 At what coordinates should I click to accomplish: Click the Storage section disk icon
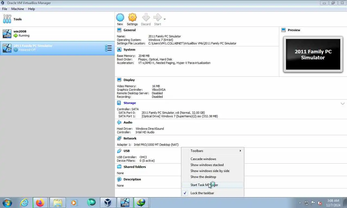coord(119,103)
